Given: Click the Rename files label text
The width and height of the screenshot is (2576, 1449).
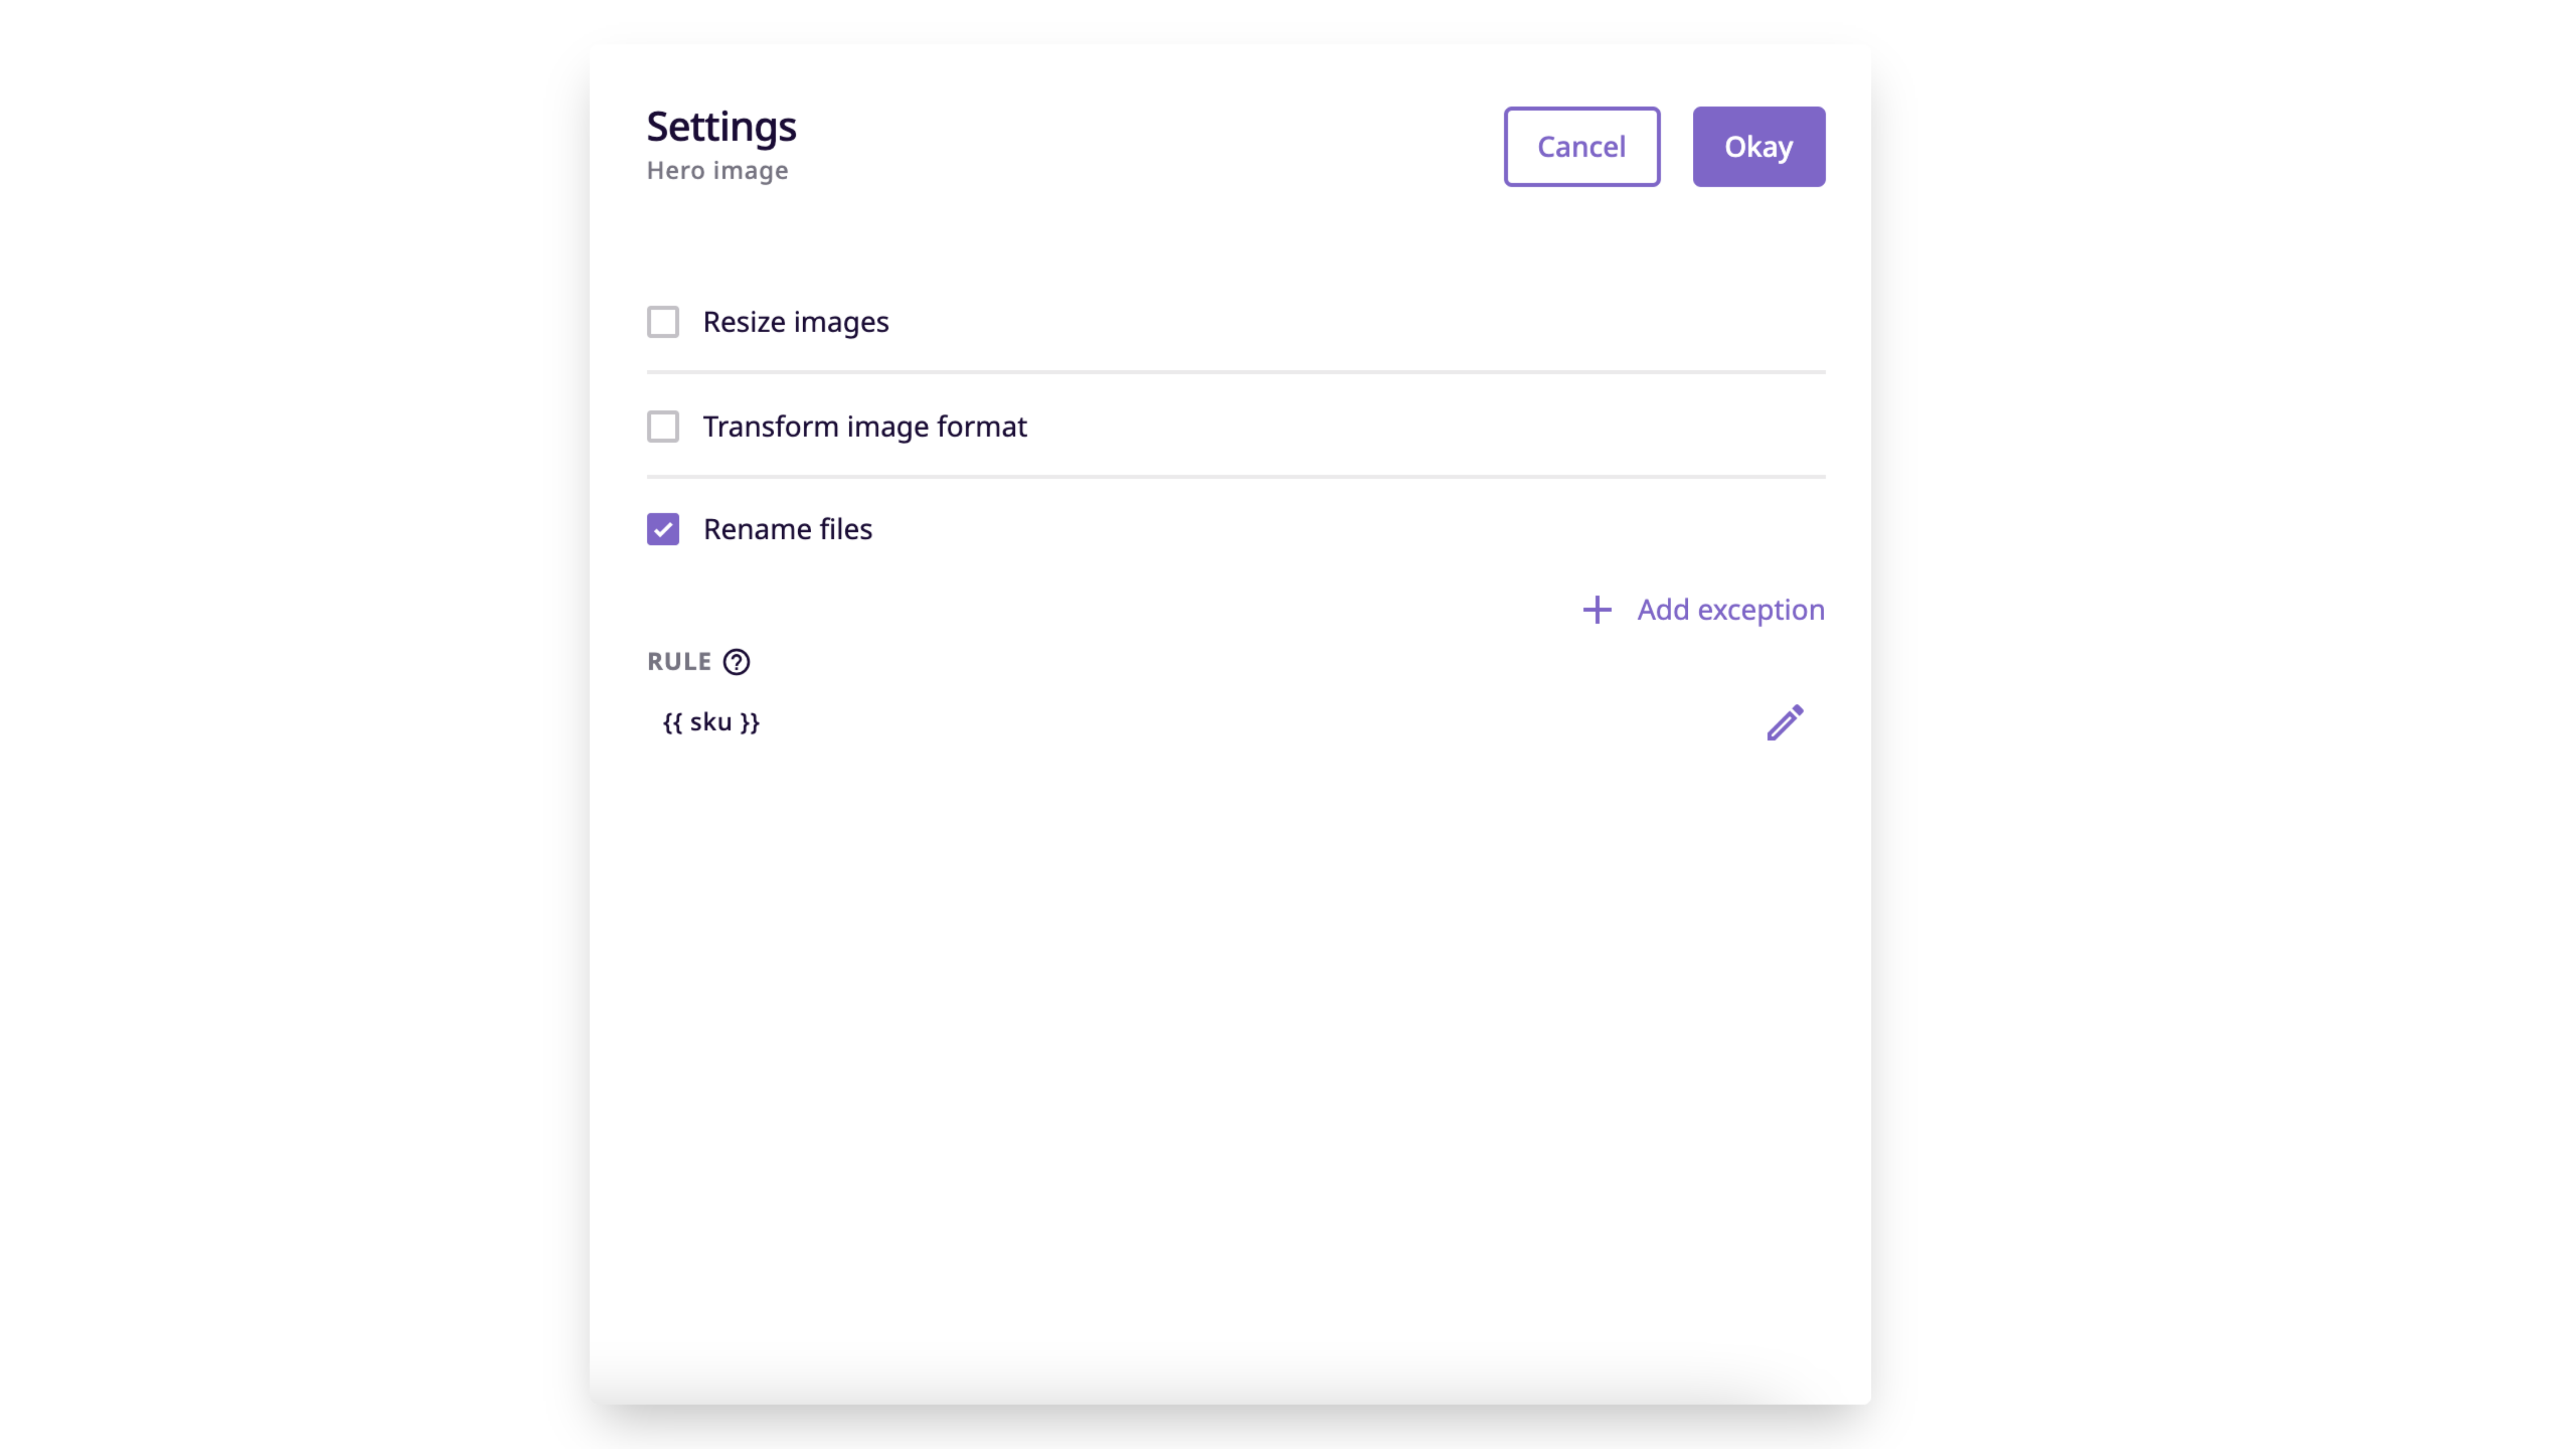Looking at the screenshot, I should tap(788, 529).
